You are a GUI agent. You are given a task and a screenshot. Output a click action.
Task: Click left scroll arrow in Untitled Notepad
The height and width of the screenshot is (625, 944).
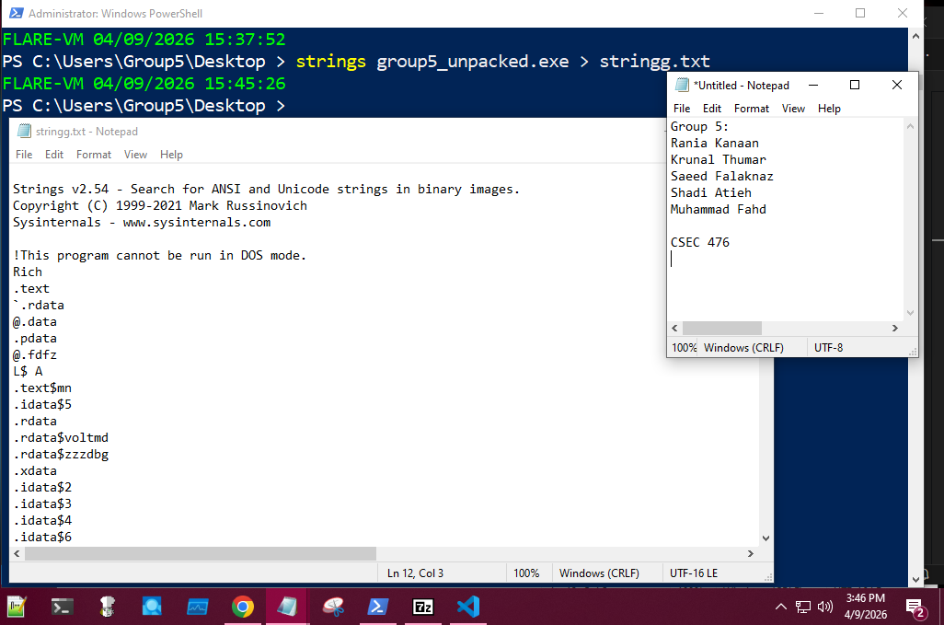point(675,329)
